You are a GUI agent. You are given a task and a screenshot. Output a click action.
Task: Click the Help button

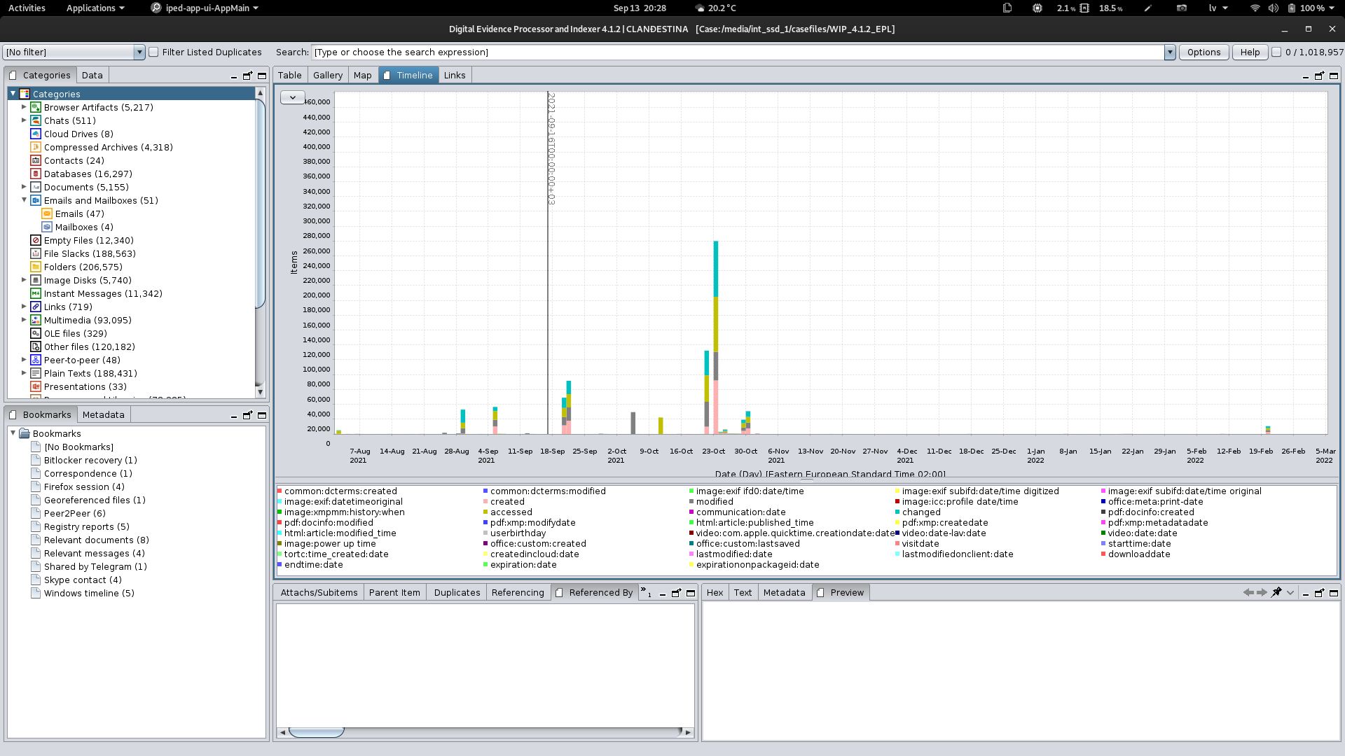coord(1250,52)
